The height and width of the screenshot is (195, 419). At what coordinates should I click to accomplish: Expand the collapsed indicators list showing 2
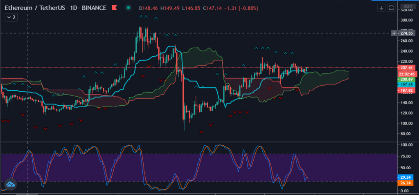click(10, 17)
